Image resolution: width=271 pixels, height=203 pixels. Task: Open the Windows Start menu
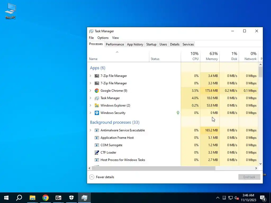point(6,198)
